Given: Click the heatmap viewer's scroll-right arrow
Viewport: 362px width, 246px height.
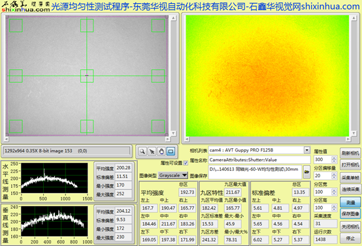Looking at the screenshot, I should click(348, 139).
